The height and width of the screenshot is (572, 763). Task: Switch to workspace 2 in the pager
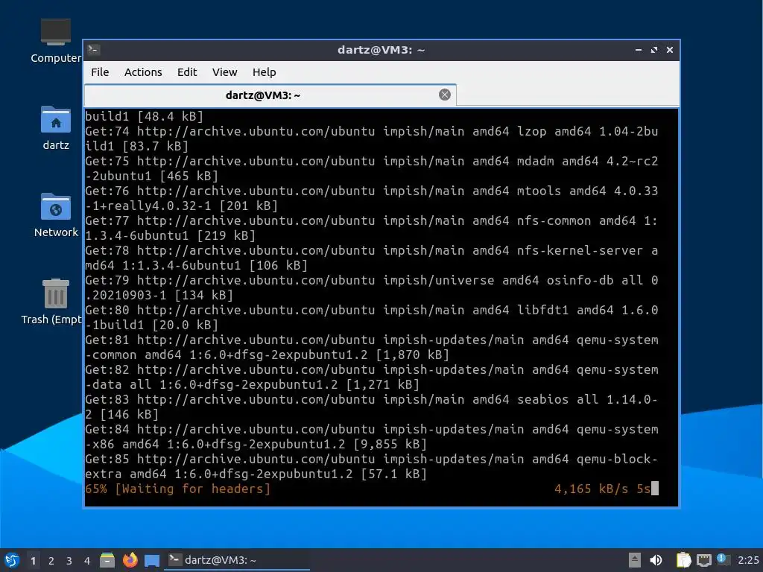pos(51,561)
